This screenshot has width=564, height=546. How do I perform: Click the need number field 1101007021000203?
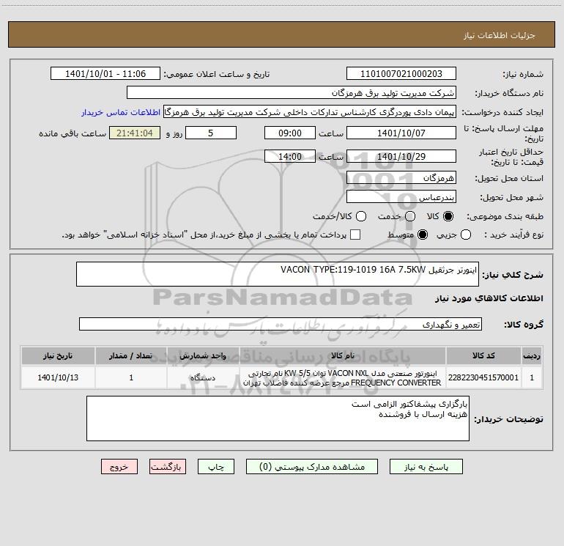[x=401, y=73]
